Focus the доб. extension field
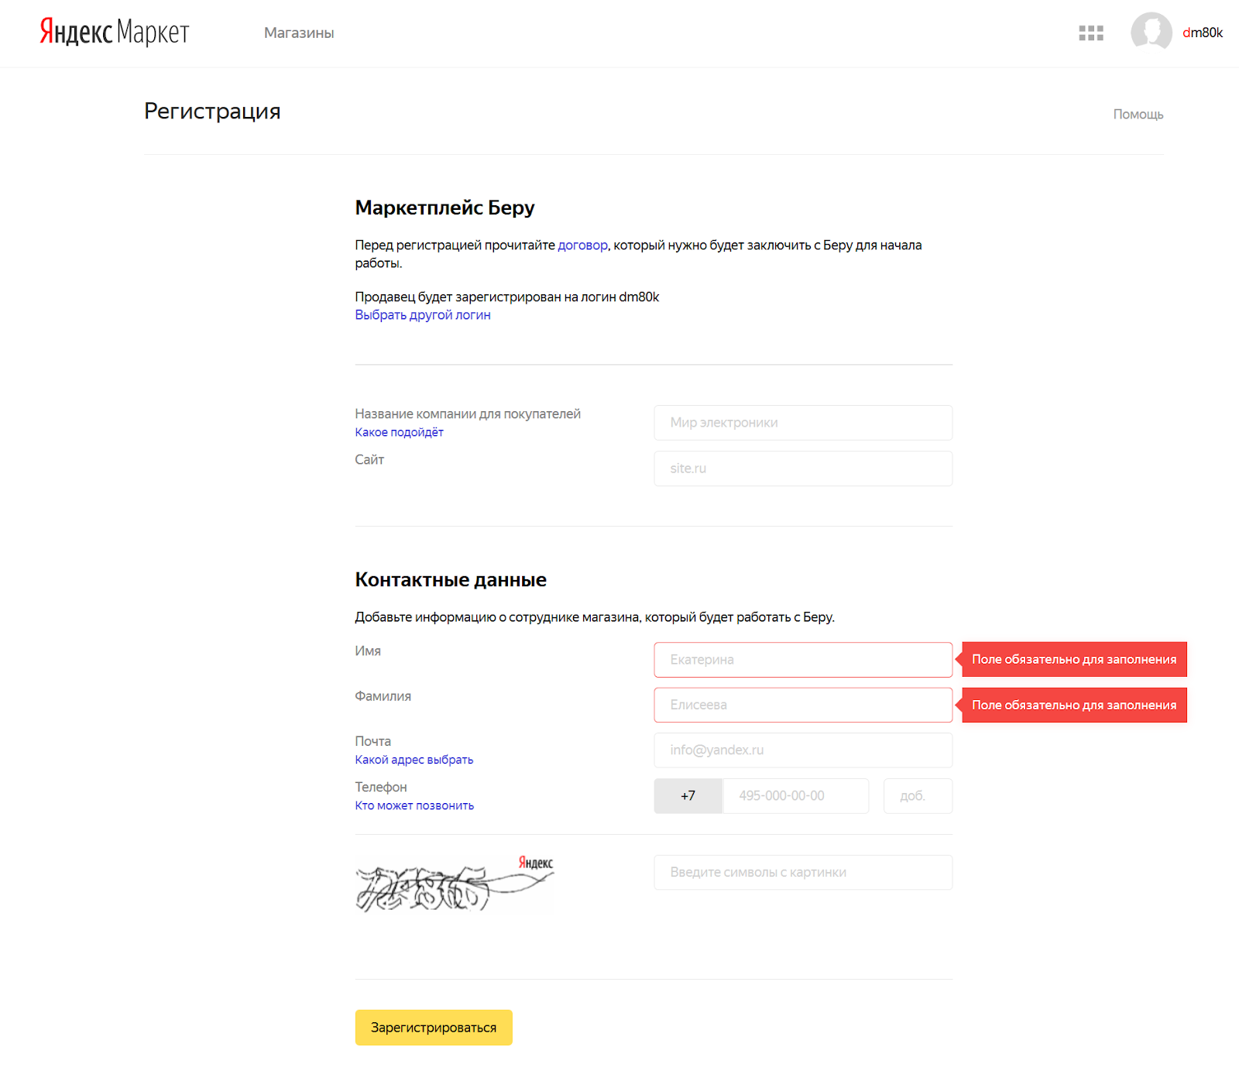 pyautogui.click(x=918, y=796)
